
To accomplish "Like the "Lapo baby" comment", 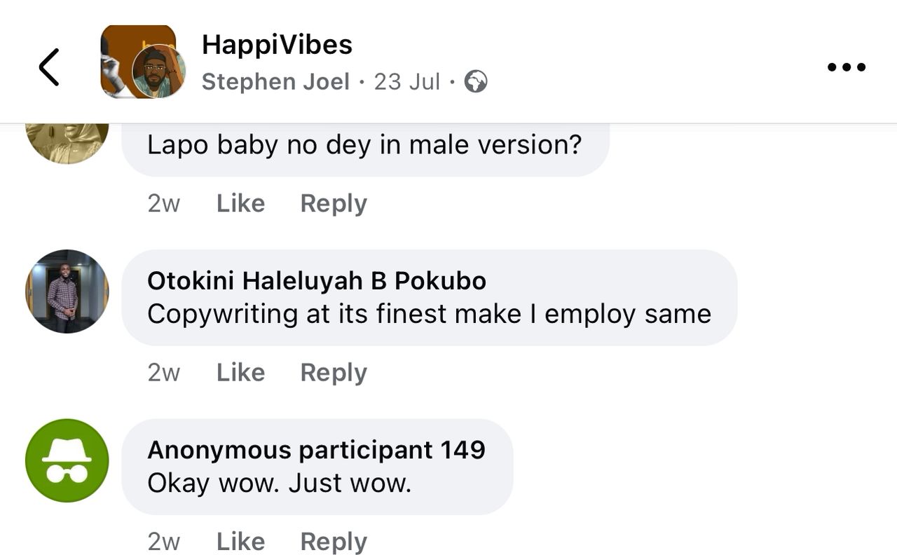I will 240,203.
